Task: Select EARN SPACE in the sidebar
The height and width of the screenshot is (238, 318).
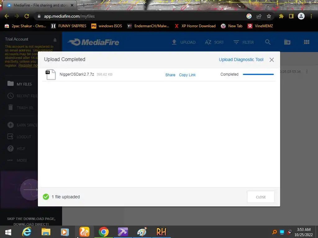Action: coord(22,125)
